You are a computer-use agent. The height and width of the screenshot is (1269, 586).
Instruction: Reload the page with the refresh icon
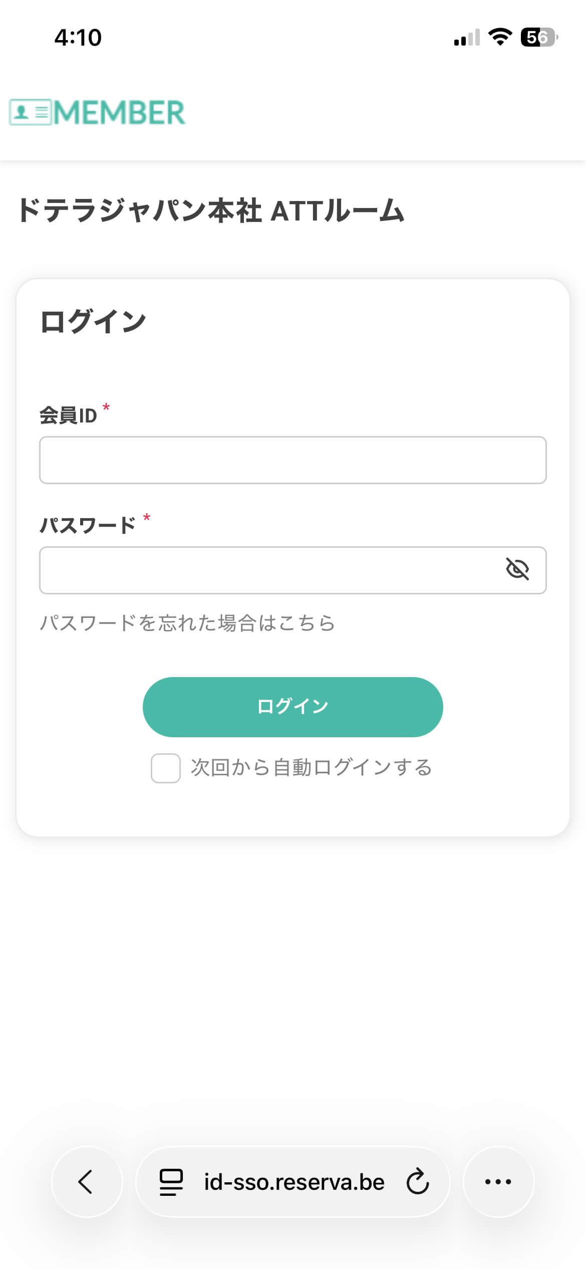[417, 1181]
